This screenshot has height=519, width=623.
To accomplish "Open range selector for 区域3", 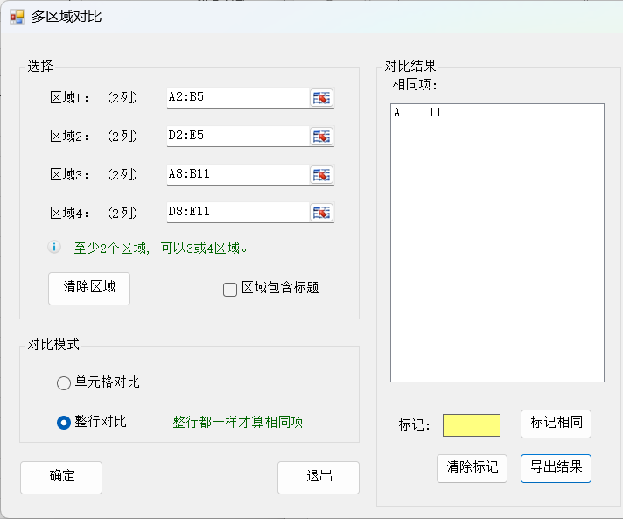I will (x=321, y=175).
